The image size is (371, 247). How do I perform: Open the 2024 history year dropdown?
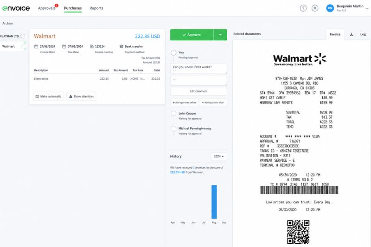(218, 156)
